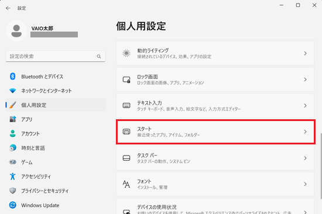Open the VAIO太郎 profile avatar
This screenshot has width=322, height=214.
pos(16,31)
